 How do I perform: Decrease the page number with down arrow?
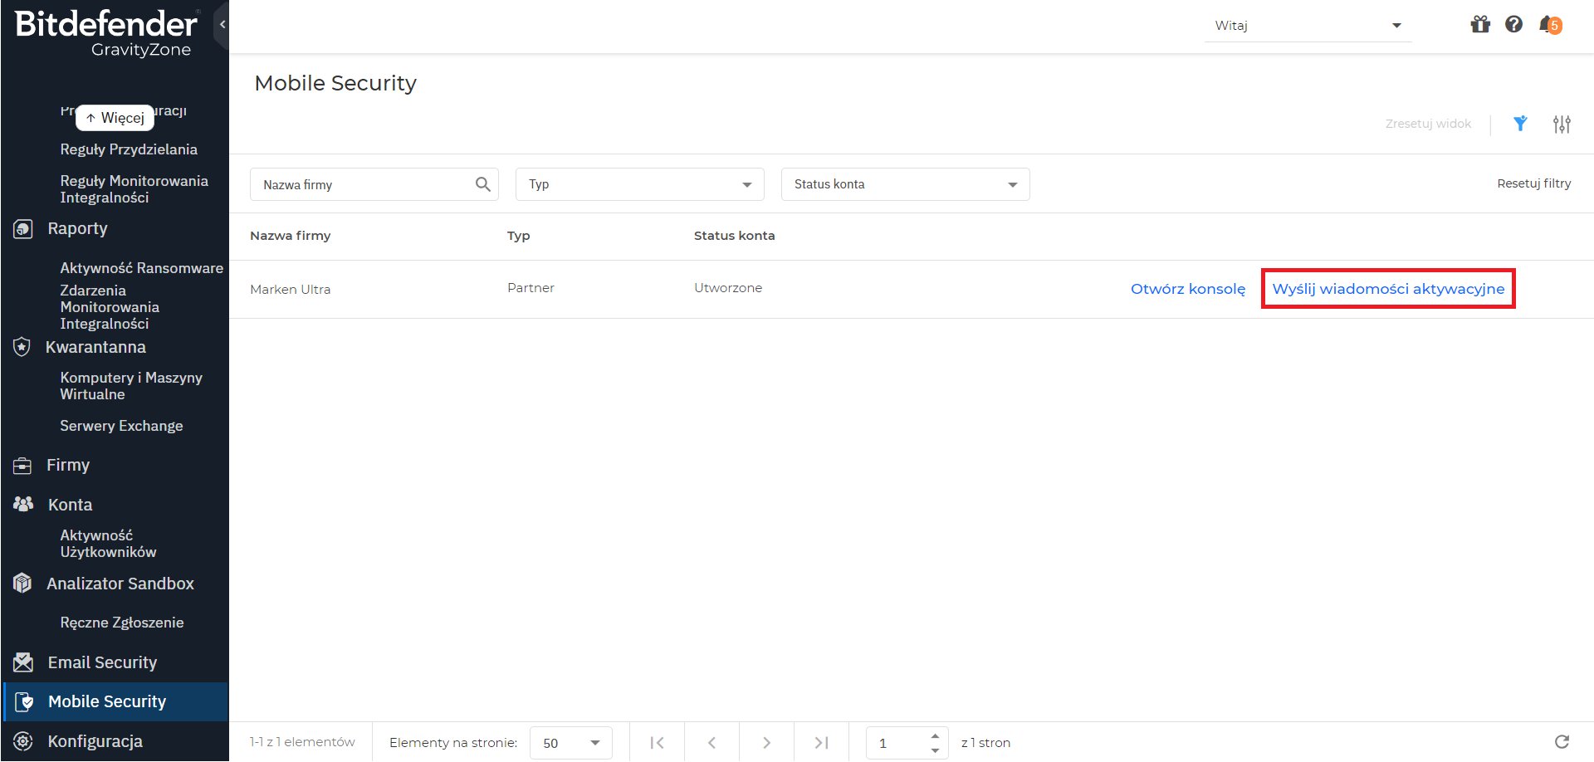pyautogui.click(x=936, y=750)
